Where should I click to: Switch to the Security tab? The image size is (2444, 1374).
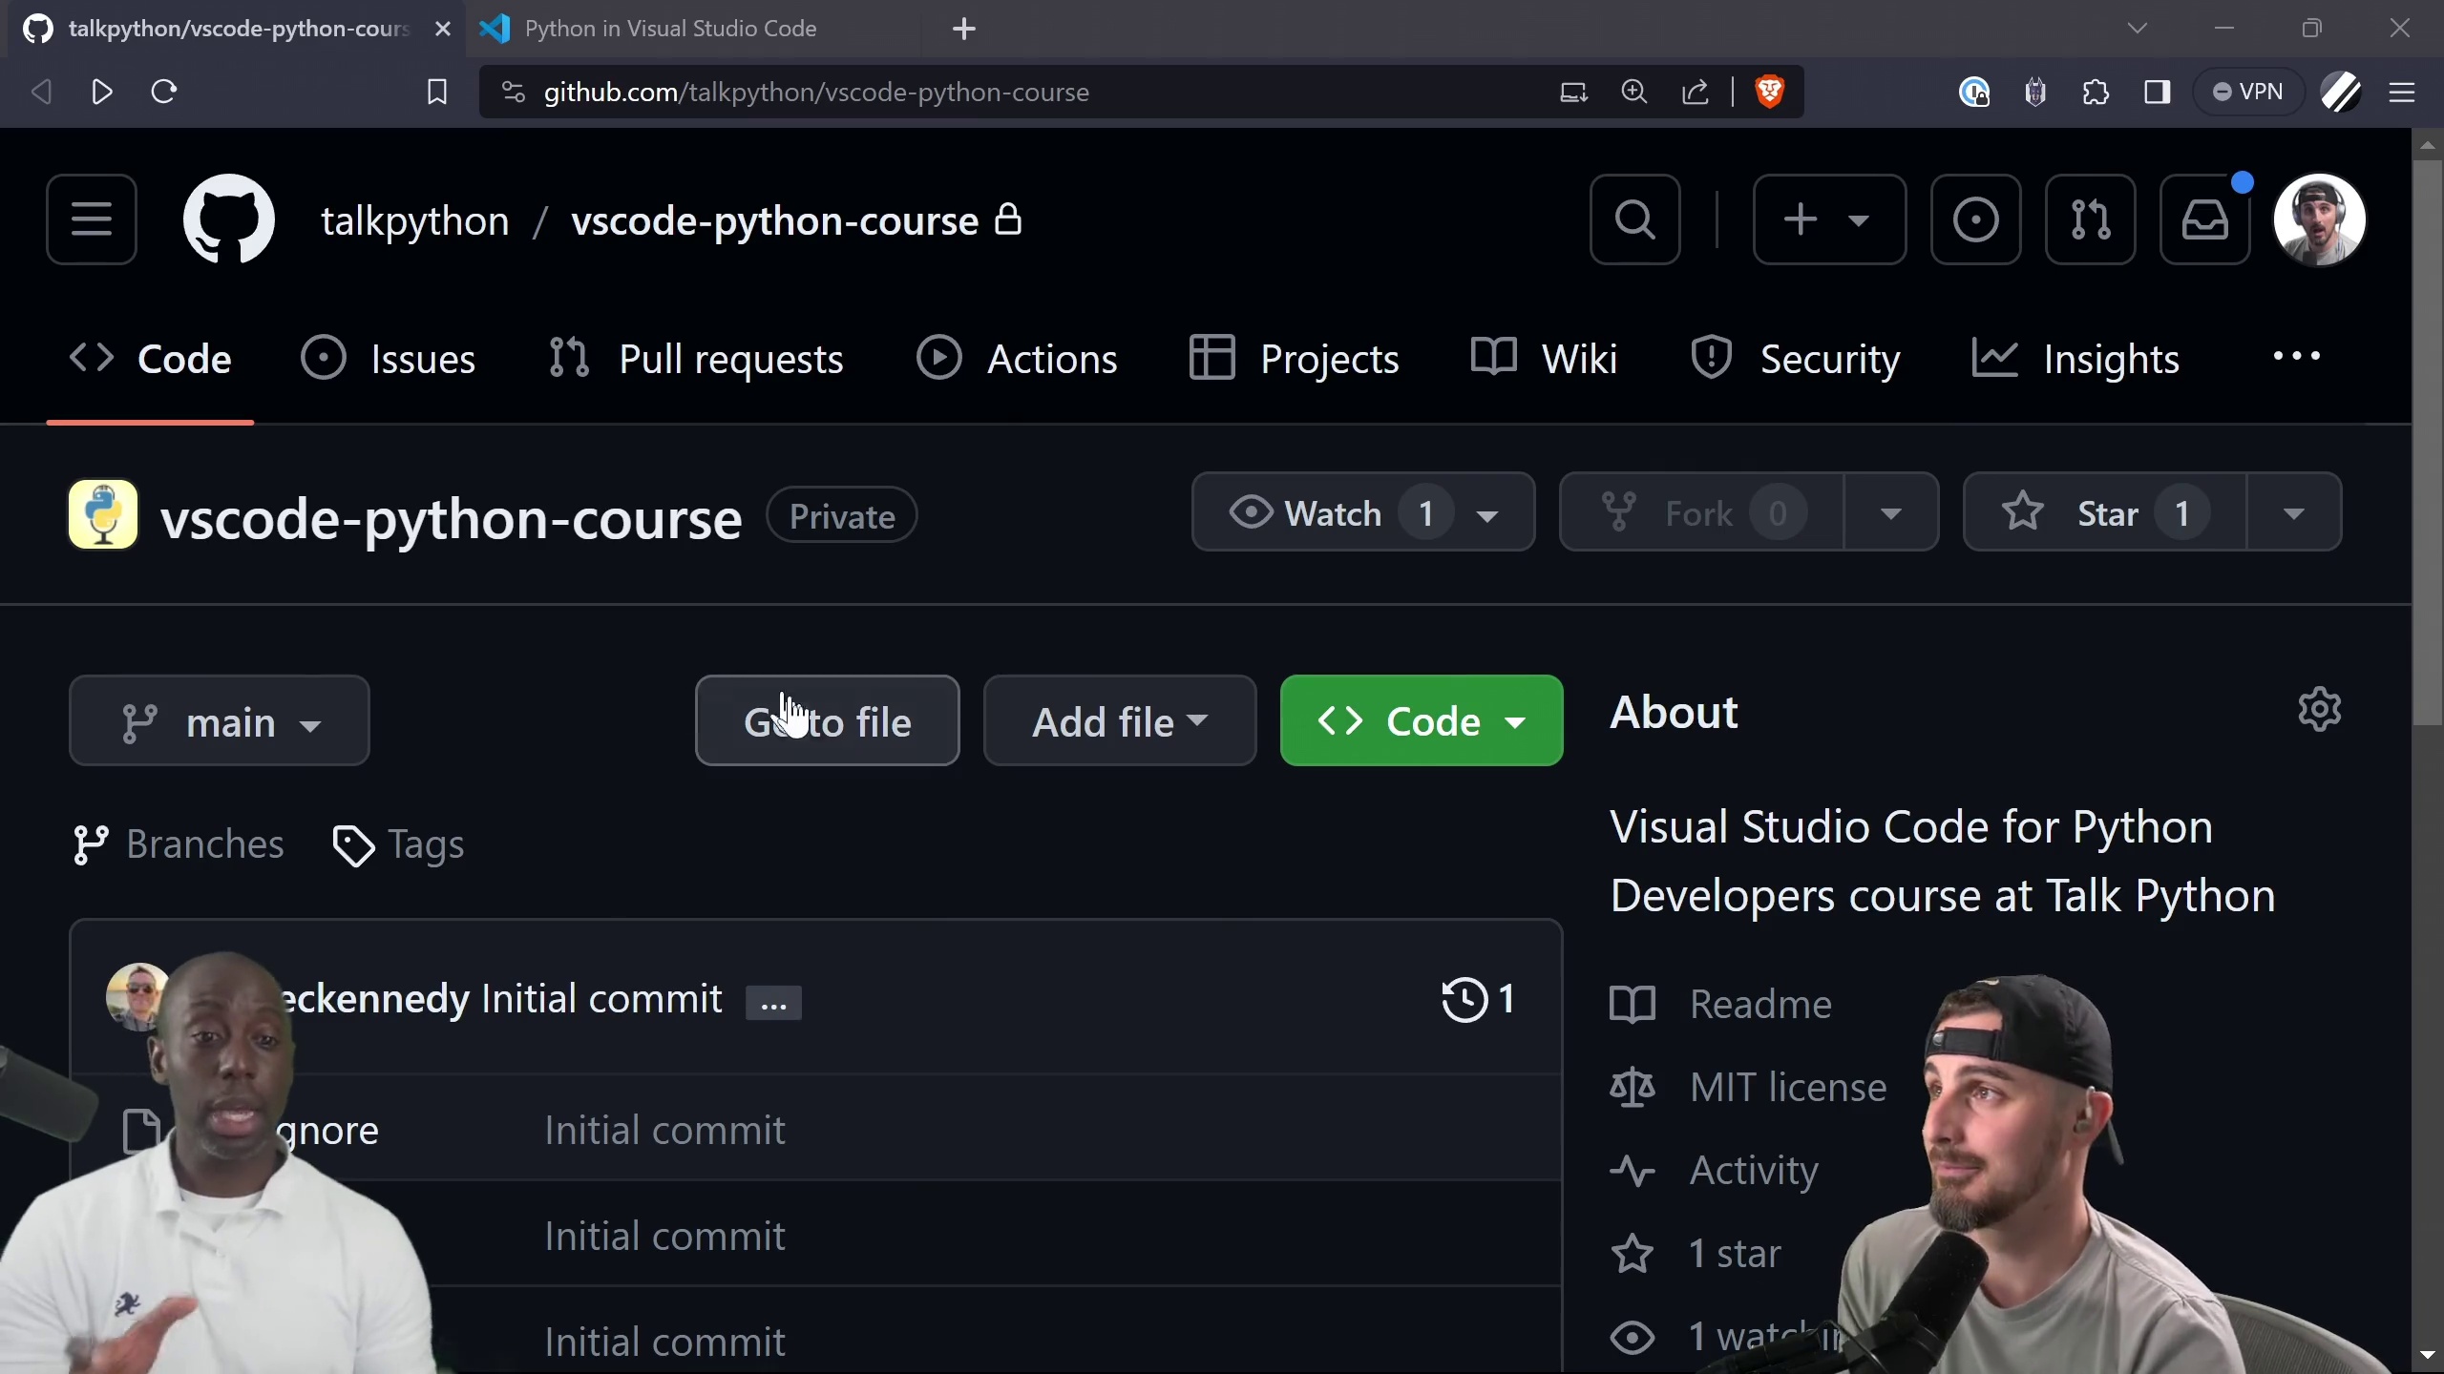1795,360
